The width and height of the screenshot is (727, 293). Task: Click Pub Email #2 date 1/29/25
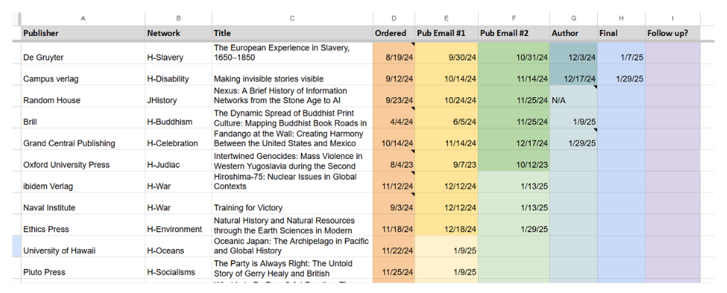point(514,225)
